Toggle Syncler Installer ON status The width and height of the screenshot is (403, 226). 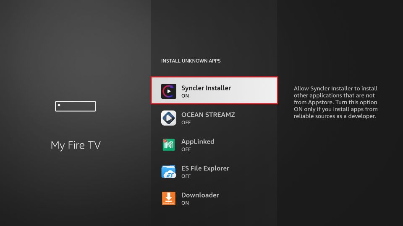click(185, 96)
